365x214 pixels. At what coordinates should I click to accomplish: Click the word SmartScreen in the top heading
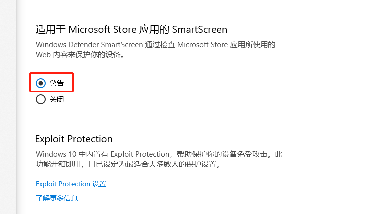(200, 30)
